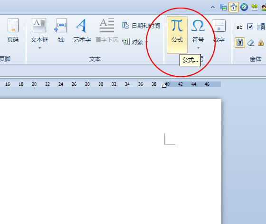Insert the ab text form field
The width and height of the screenshot is (266, 224).
pyautogui.click(x=240, y=27)
